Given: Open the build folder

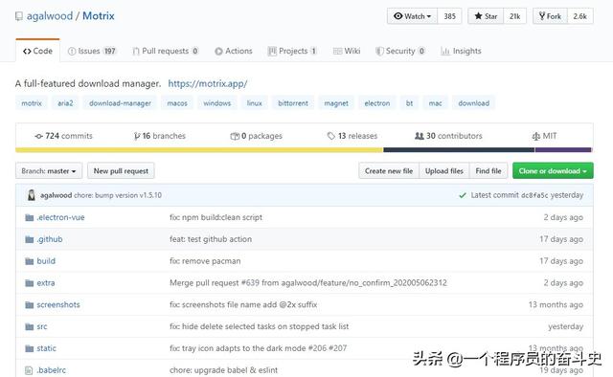Looking at the screenshot, I should 46,261.
